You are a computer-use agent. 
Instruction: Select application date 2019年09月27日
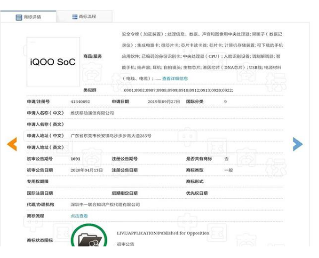pyautogui.click(x=164, y=102)
